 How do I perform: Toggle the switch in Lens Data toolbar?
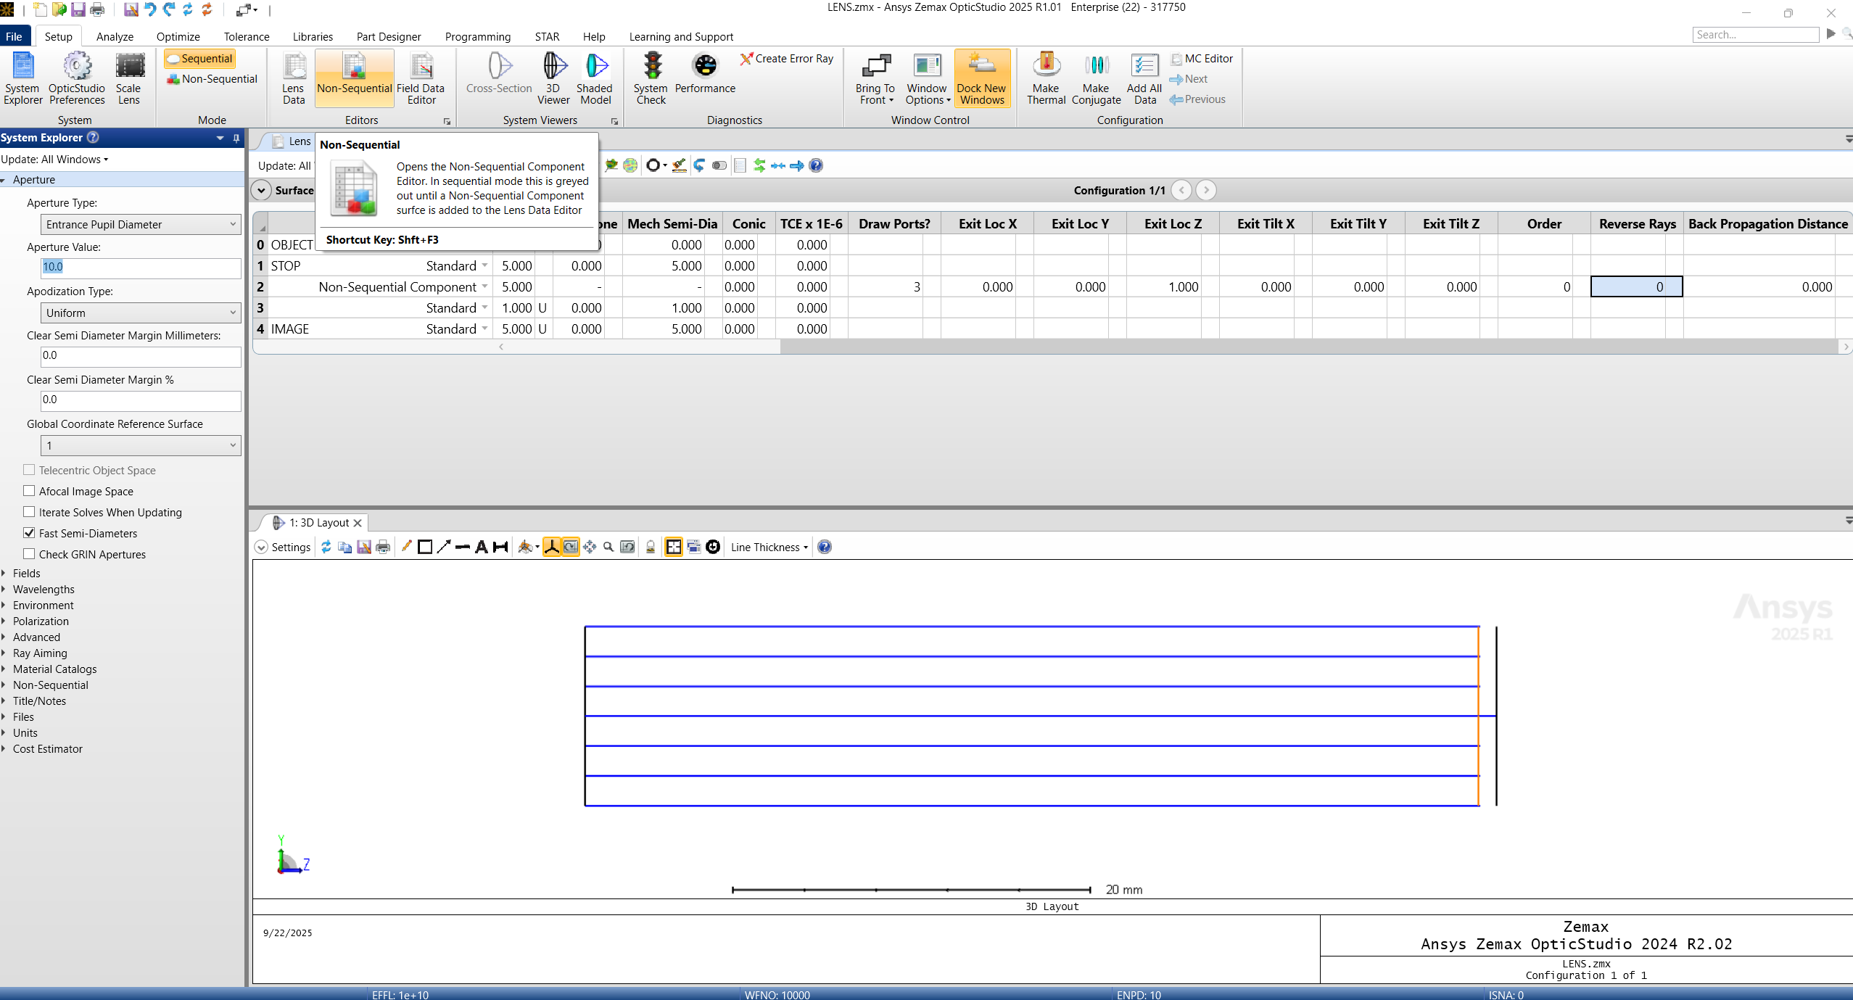pyautogui.click(x=719, y=165)
